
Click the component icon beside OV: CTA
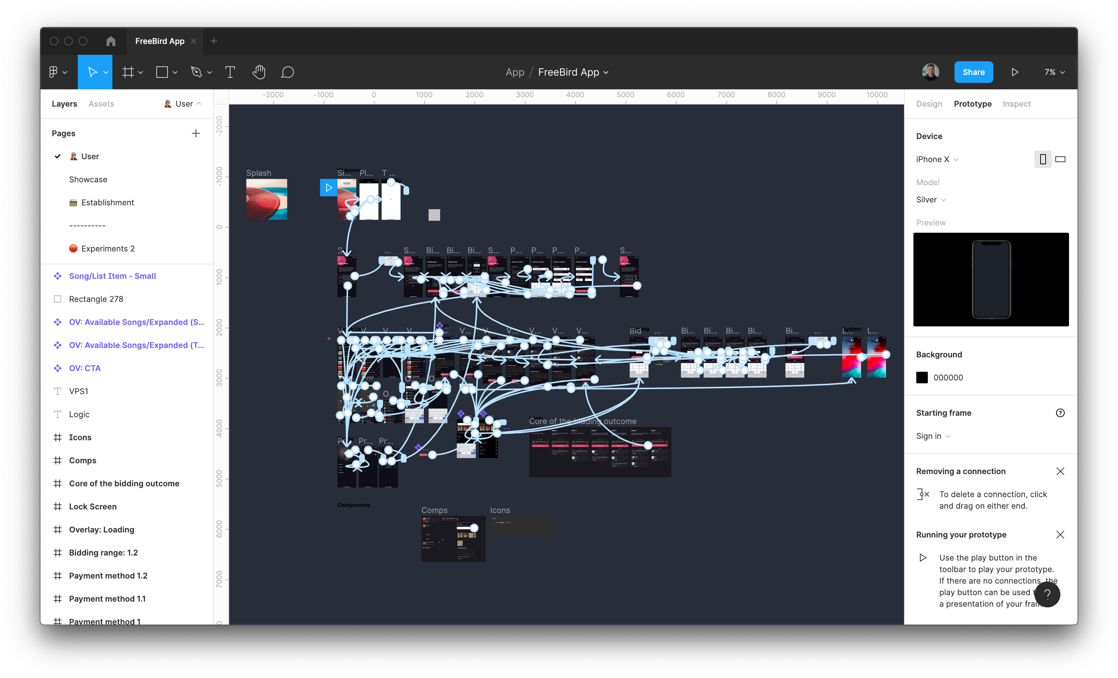[x=58, y=368]
